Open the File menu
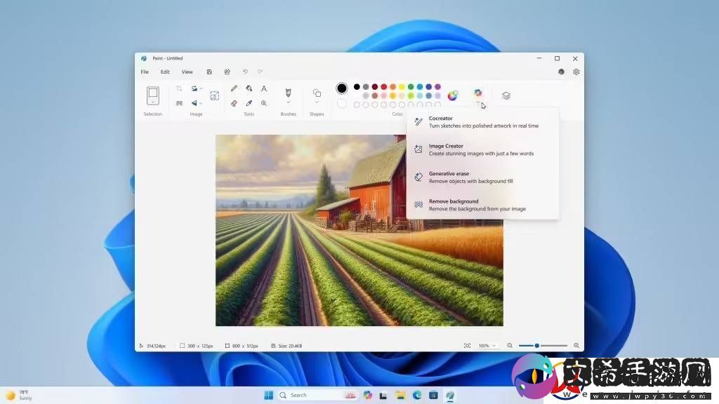 point(145,72)
